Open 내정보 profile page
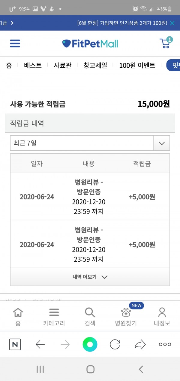Screen dimensions: 180x381 (x=162, y=317)
